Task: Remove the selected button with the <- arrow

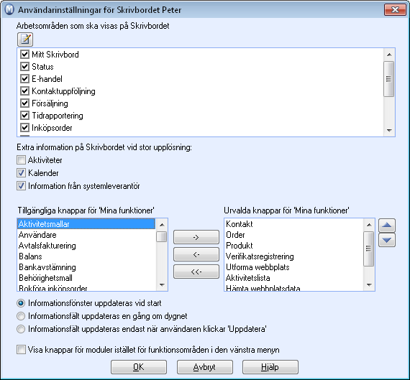Action: point(196,254)
